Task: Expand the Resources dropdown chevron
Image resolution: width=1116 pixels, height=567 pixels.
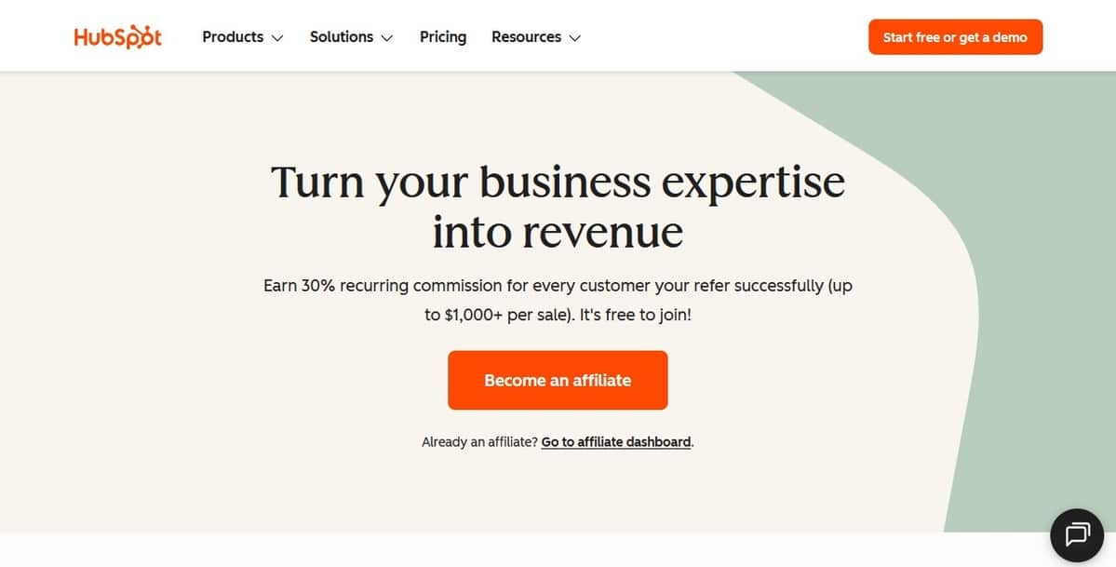Action: coord(575,38)
